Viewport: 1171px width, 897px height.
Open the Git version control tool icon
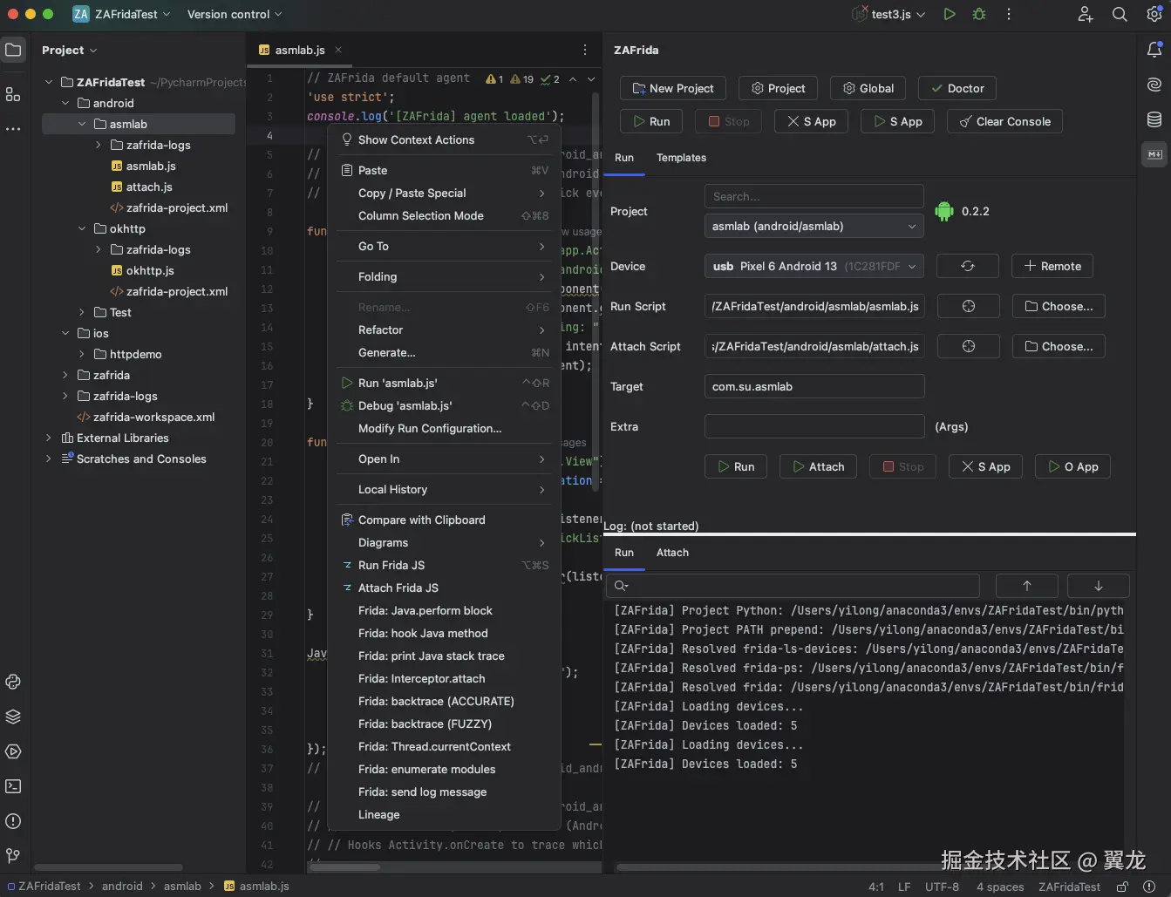(13, 856)
